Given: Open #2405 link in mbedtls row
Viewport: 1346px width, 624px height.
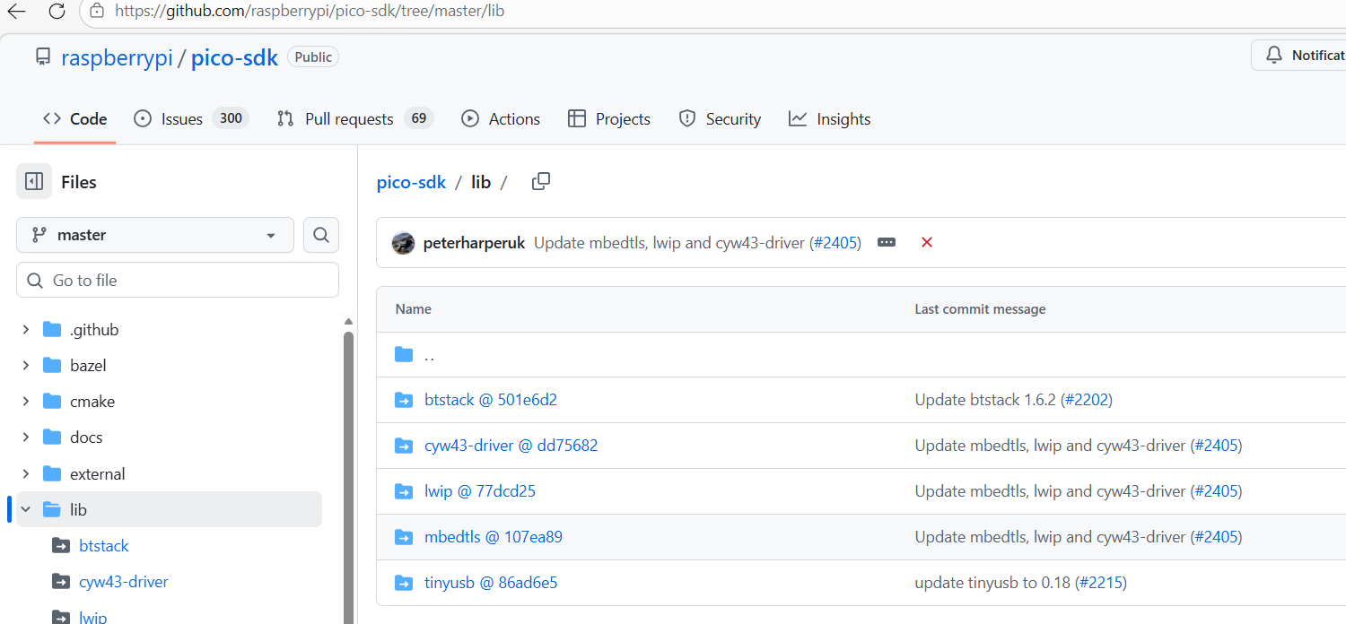Looking at the screenshot, I should (1216, 537).
